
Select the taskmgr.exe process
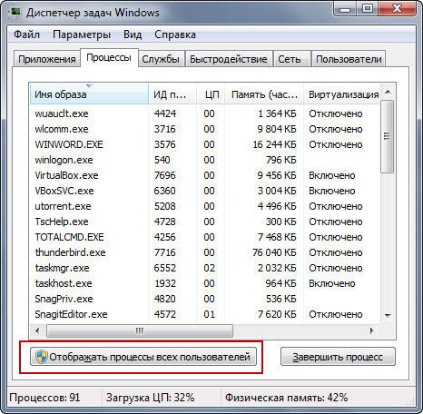205,268
